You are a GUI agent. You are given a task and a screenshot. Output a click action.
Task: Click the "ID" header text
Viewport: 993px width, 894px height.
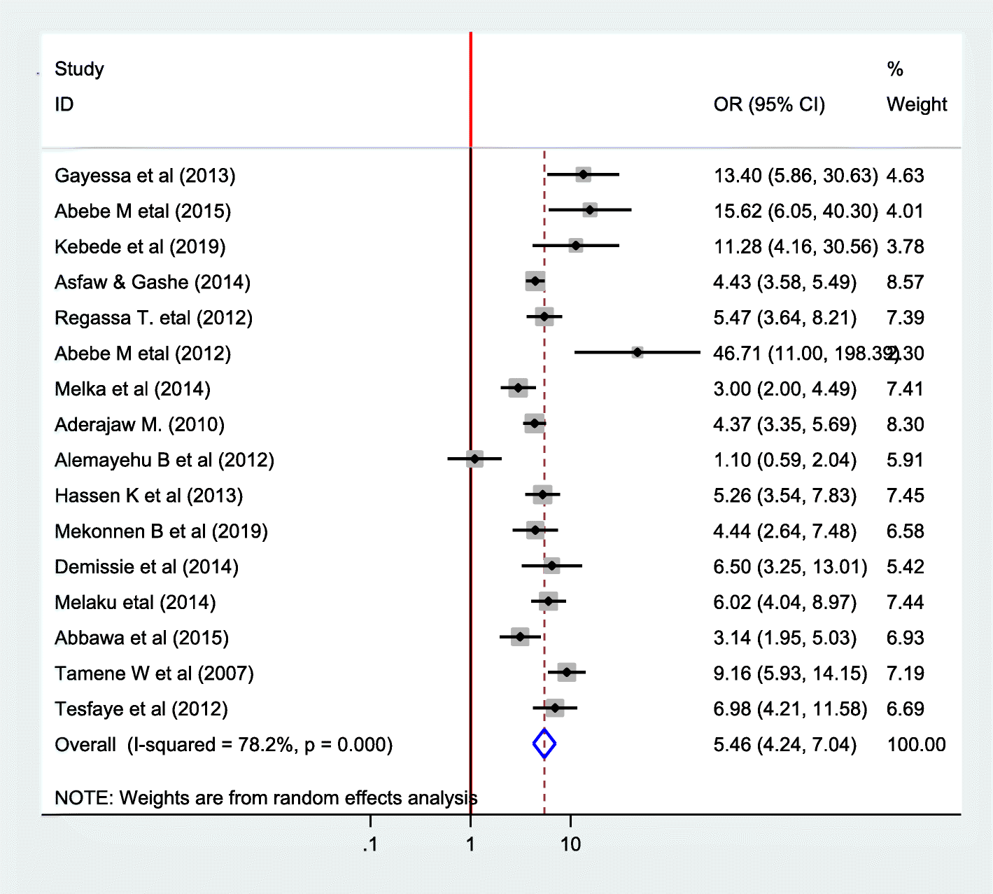click(64, 104)
